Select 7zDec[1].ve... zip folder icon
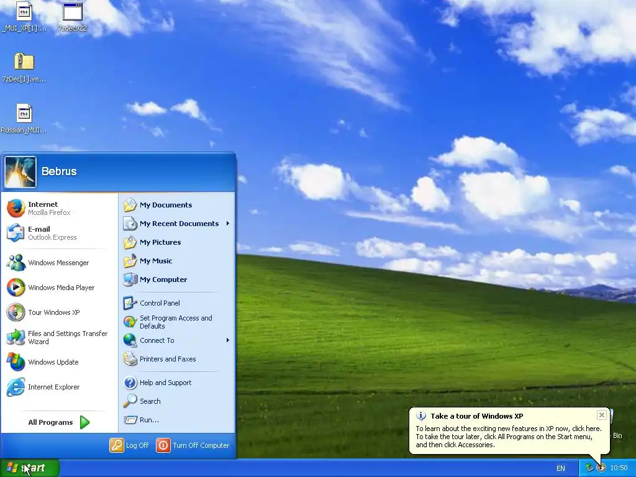This screenshot has height=477, width=636. pos(24,61)
